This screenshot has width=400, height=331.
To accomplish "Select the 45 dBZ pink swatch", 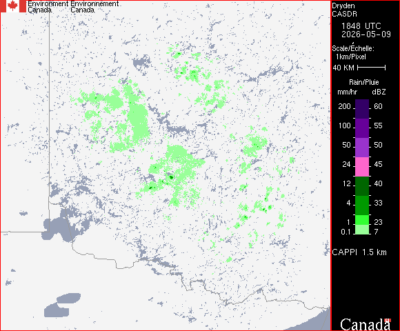I will click(362, 167).
